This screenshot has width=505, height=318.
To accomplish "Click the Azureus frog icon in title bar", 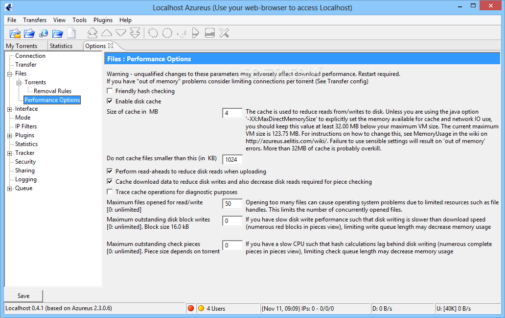I will point(9,7).
